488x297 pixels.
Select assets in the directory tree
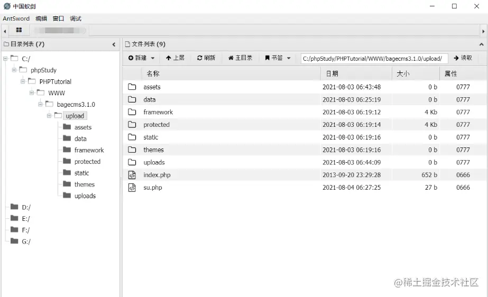coord(83,127)
